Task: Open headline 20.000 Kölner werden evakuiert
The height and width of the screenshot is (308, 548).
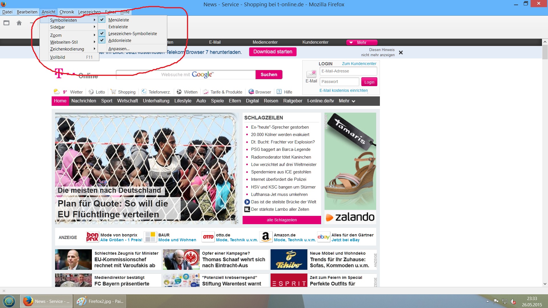Action: click(280, 135)
